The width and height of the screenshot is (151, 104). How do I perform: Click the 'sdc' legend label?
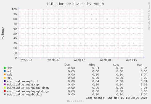click(x=10, y=75)
